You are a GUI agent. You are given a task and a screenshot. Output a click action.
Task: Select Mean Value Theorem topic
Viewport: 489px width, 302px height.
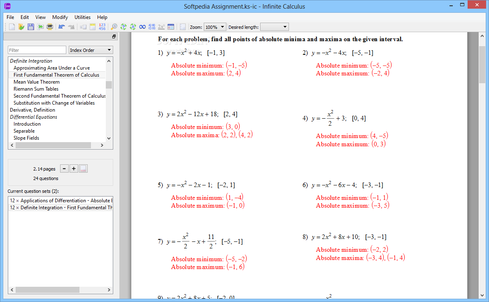pyautogui.click(x=37, y=82)
